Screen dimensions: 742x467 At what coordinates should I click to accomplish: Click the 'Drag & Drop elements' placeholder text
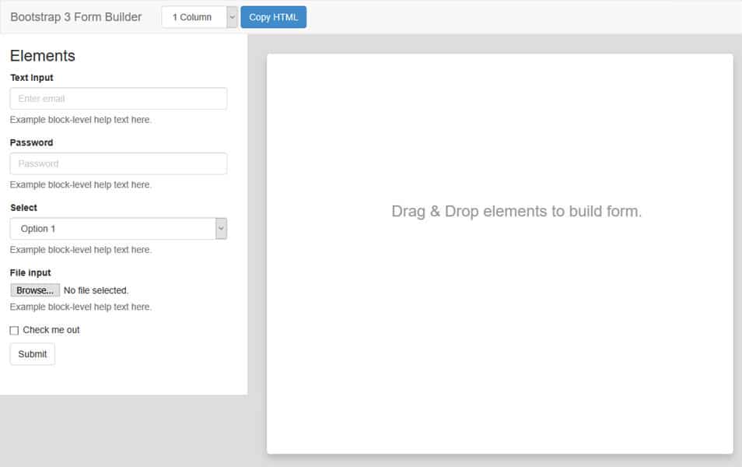pyautogui.click(x=516, y=212)
